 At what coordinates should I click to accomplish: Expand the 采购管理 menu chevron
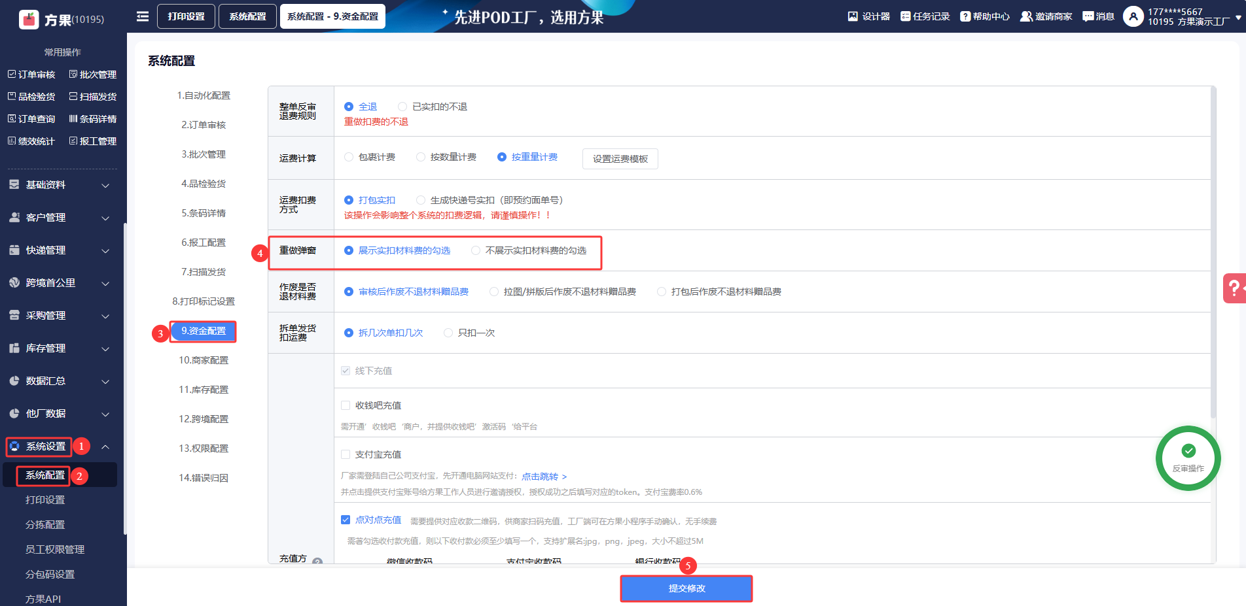coord(105,316)
